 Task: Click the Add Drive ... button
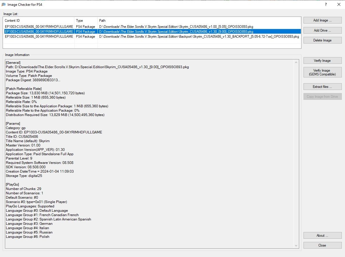point(322,30)
